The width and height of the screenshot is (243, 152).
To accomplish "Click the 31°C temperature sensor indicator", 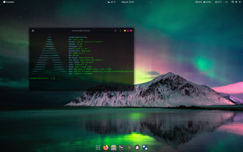I will 218,2.
